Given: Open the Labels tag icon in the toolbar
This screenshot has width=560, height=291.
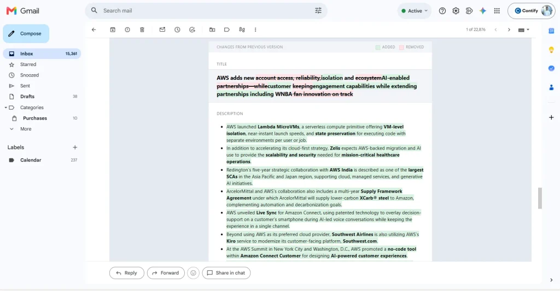Looking at the screenshot, I should click(x=227, y=29).
